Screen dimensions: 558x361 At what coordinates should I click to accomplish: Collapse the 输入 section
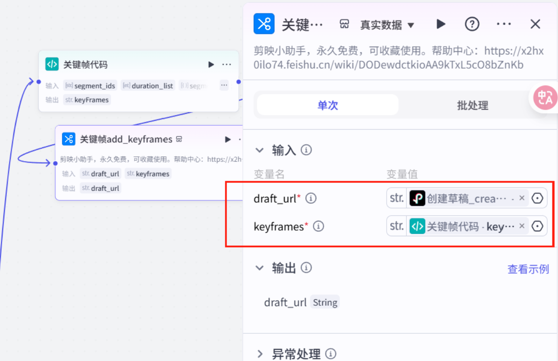(259, 149)
